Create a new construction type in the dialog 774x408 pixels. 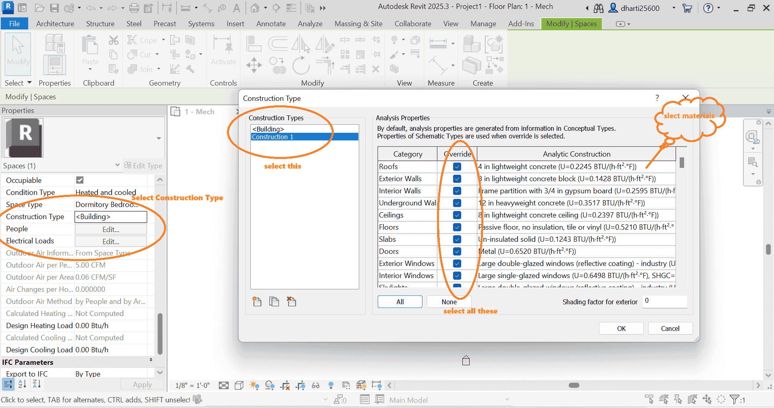pyautogui.click(x=257, y=301)
